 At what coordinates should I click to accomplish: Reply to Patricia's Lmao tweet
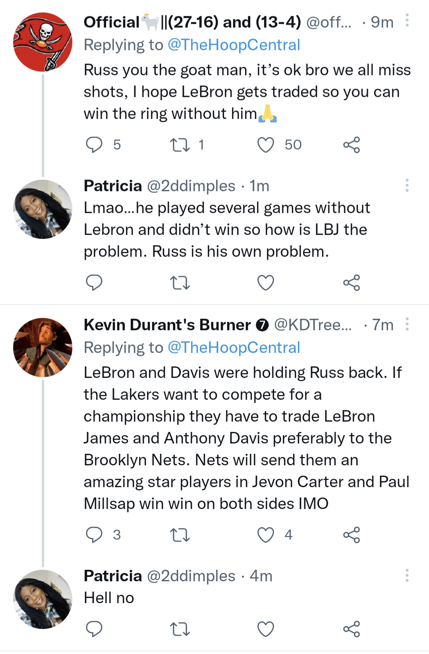pos(94,282)
